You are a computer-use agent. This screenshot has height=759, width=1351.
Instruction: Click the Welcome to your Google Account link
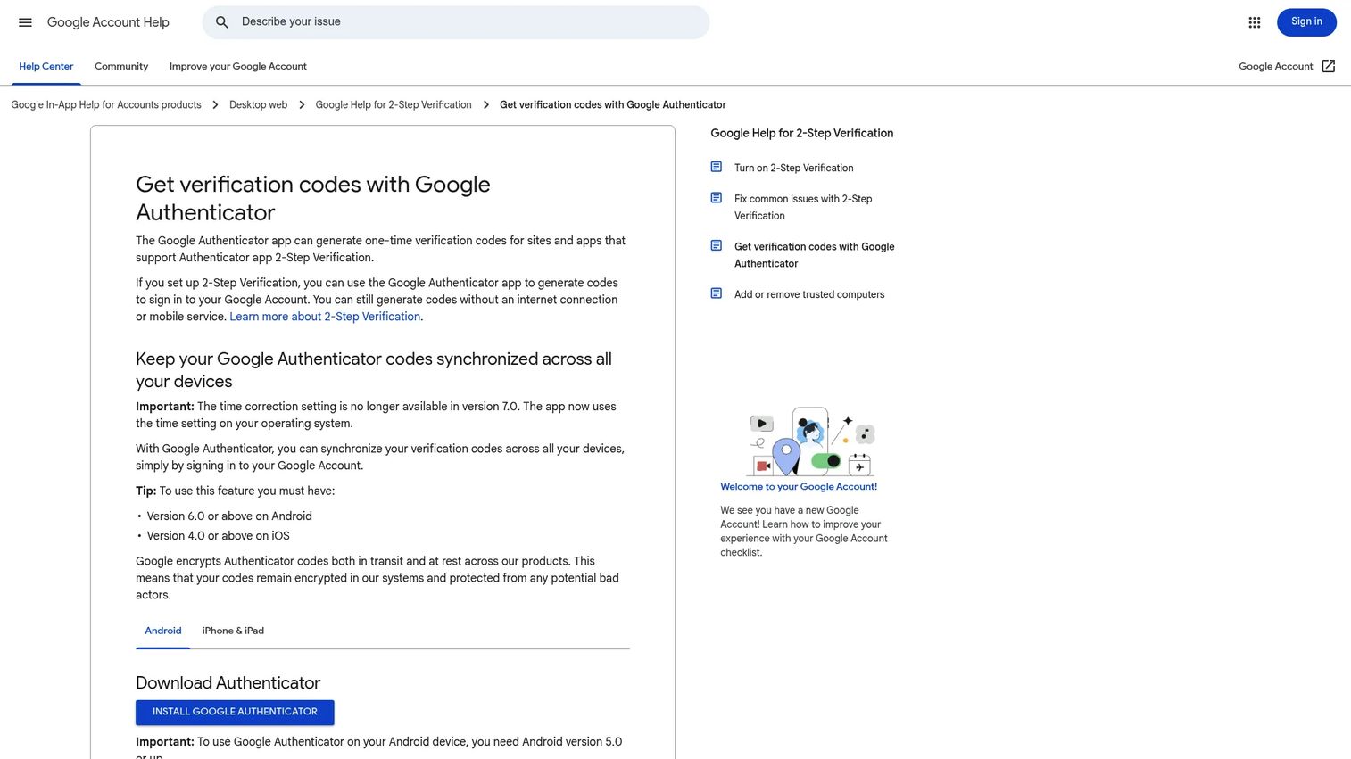pyautogui.click(x=799, y=487)
